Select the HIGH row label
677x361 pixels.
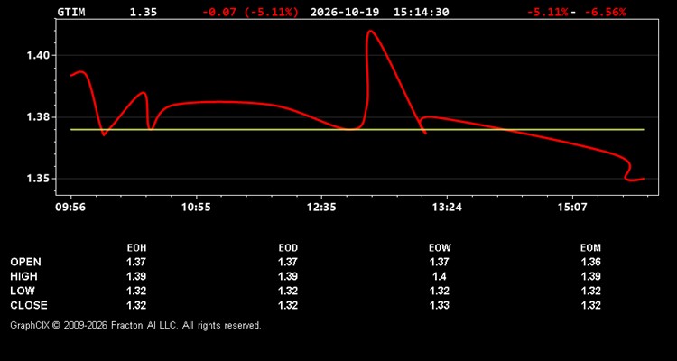click(23, 276)
